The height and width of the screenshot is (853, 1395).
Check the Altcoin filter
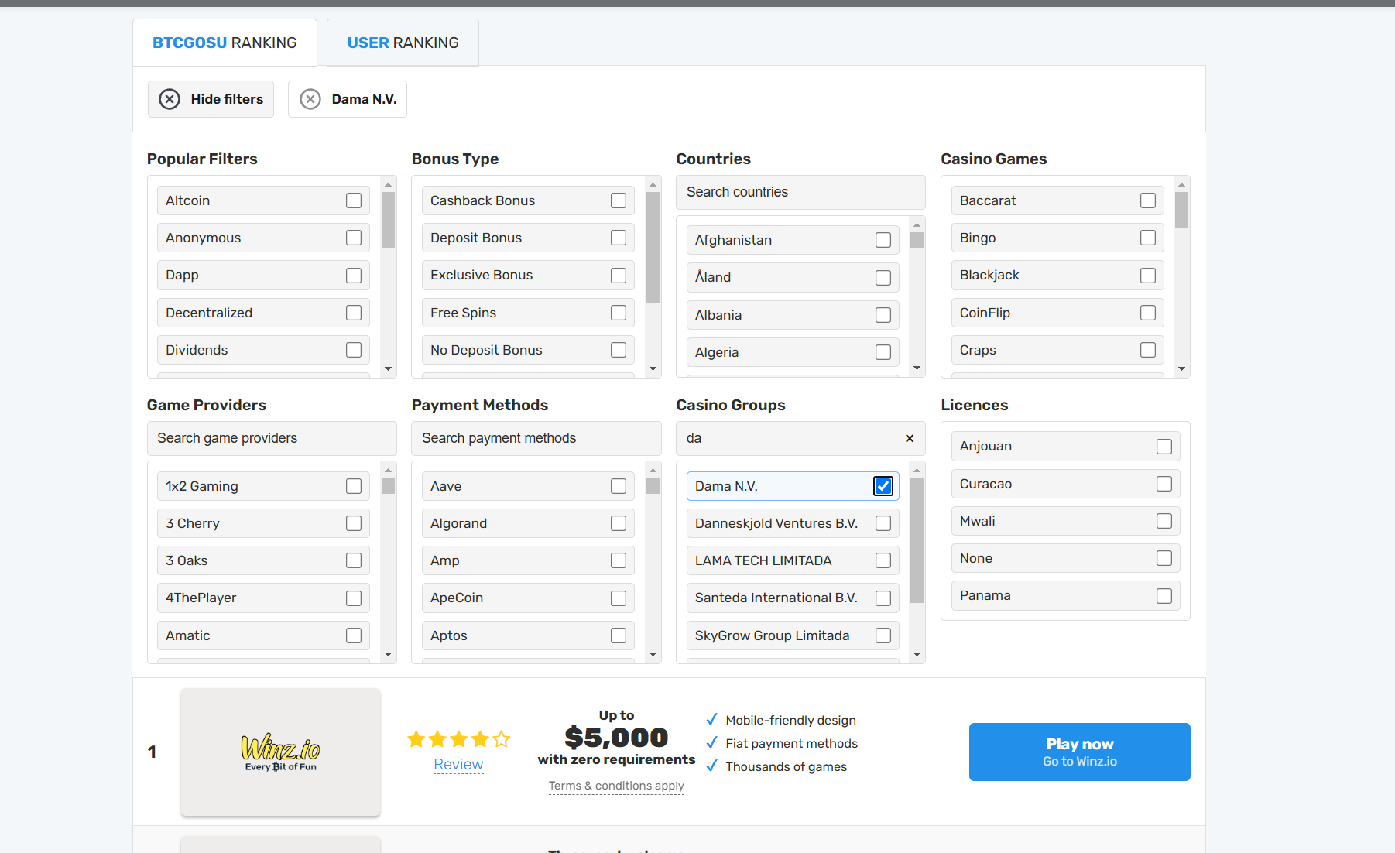354,200
